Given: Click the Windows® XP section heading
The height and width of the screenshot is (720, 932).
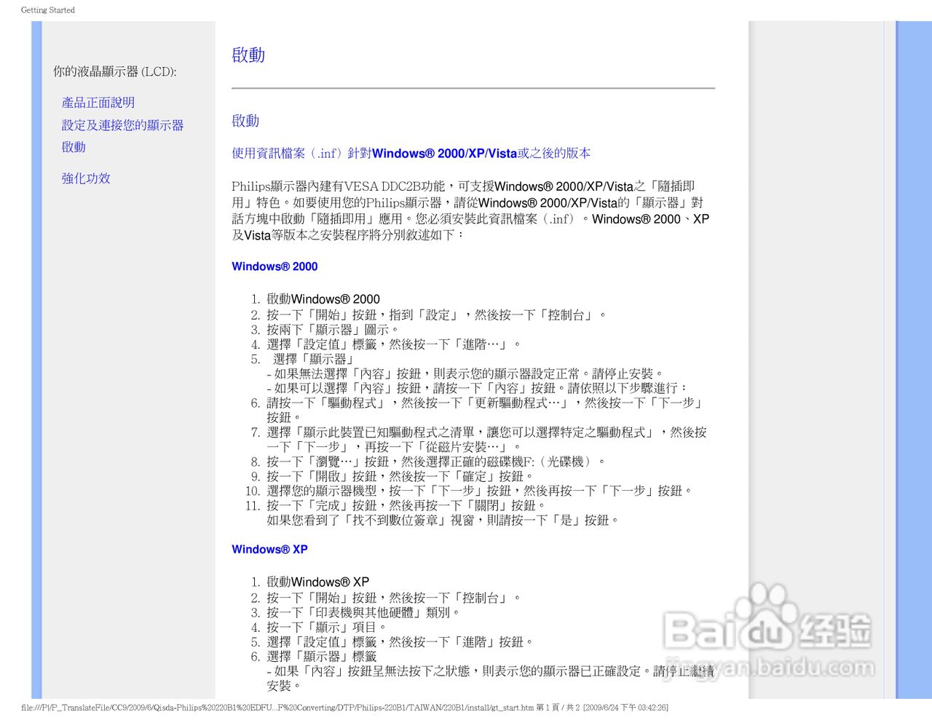Looking at the screenshot, I should pos(269,550).
